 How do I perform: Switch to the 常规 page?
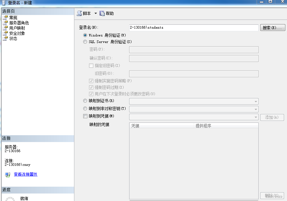click(13, 18)
